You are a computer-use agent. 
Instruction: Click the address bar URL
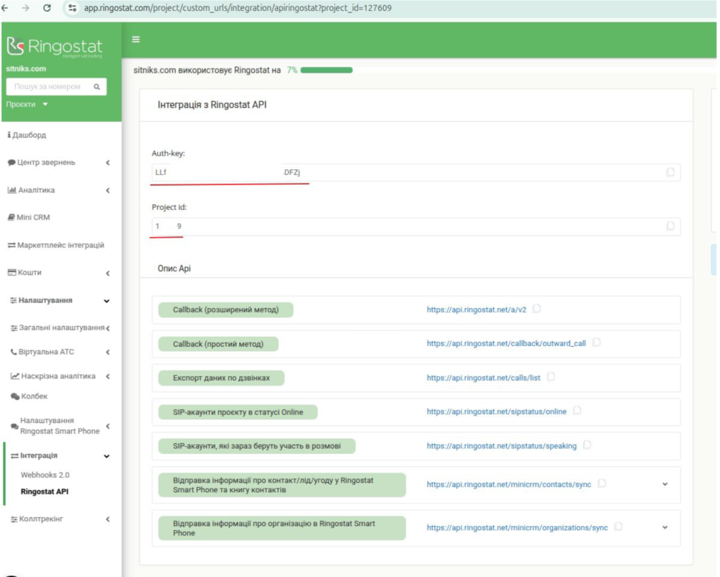(x=238, y=8)
